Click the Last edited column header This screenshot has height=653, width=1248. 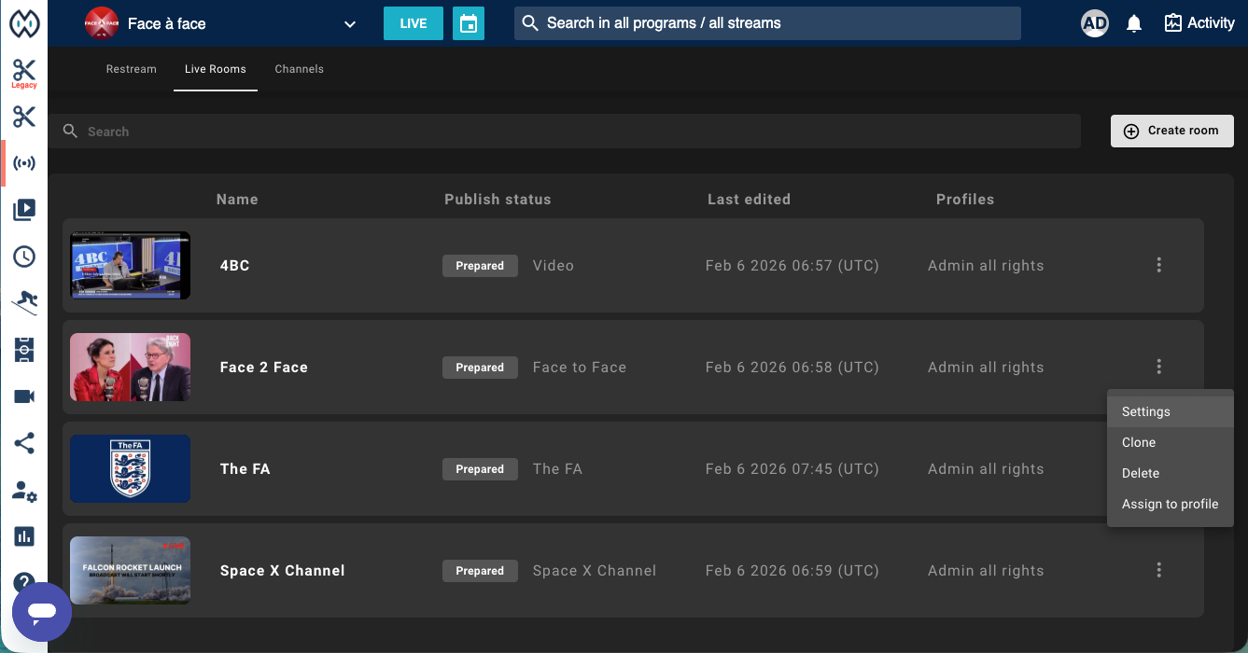pyautogui.click(x=749, y=200)
